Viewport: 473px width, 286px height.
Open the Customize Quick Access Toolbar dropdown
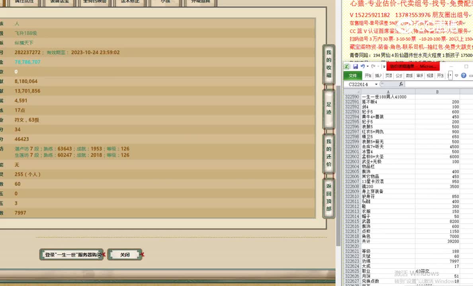point(384,67)
